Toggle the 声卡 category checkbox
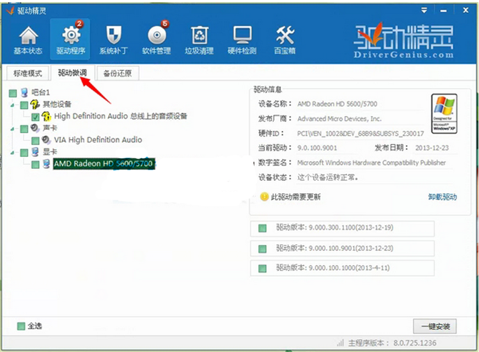 [x=24, y=129]
